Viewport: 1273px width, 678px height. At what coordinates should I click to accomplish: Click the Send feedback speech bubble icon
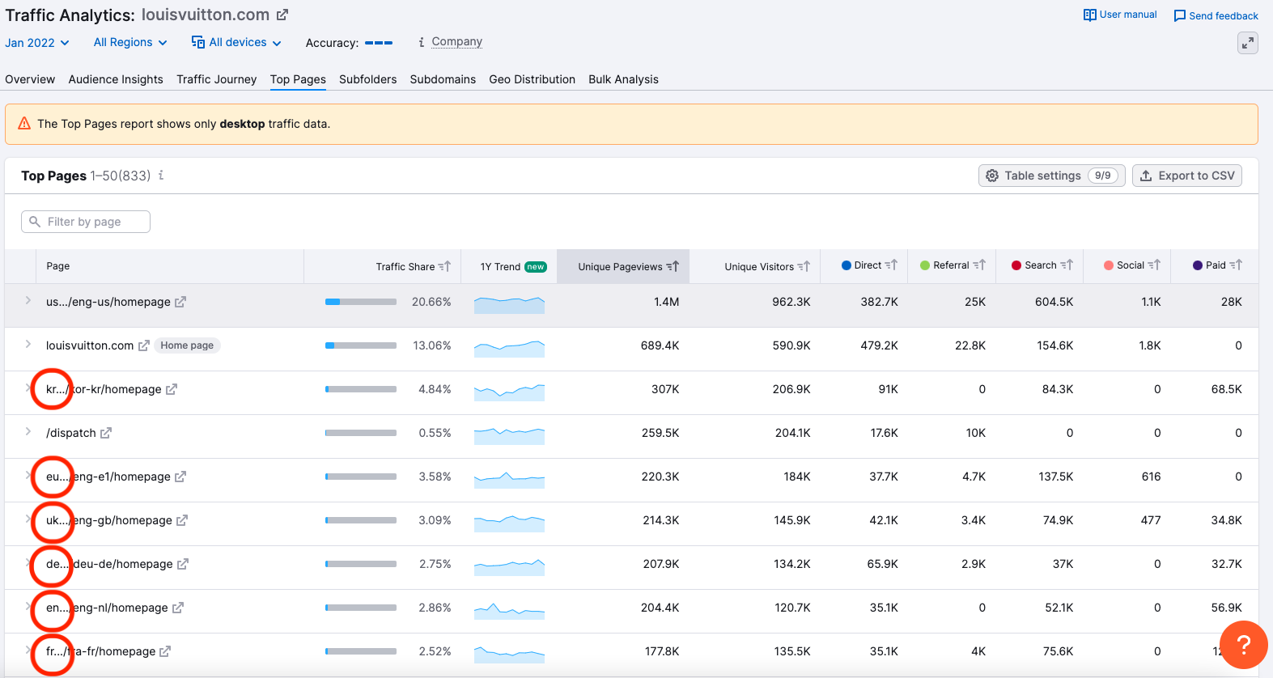(x=1180, y=16)
